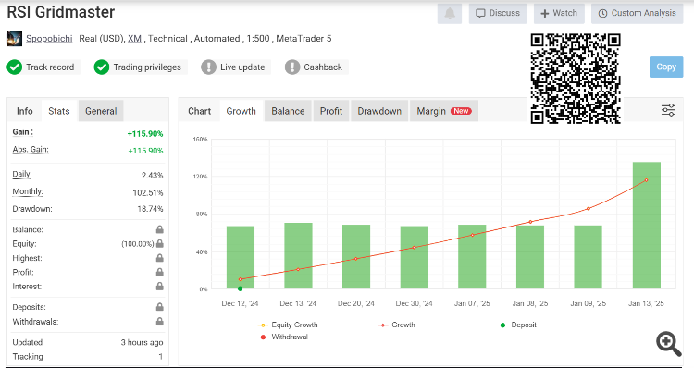
Task: Click the notification bell icon
Action: [449, 13]
